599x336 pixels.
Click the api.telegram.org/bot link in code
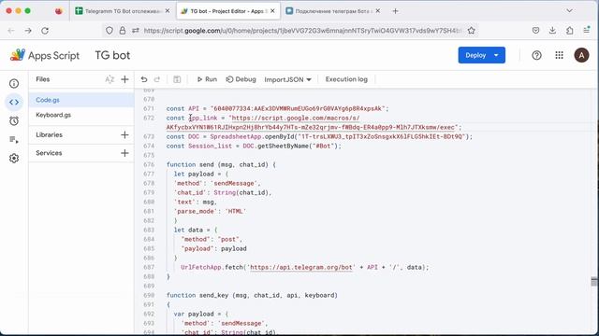click(301, 268)
